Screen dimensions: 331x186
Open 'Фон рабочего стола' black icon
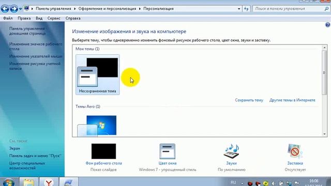coord(103,151)
